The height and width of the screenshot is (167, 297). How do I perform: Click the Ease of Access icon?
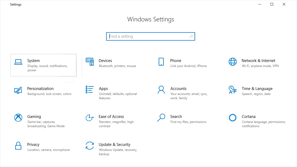point(89,118)
